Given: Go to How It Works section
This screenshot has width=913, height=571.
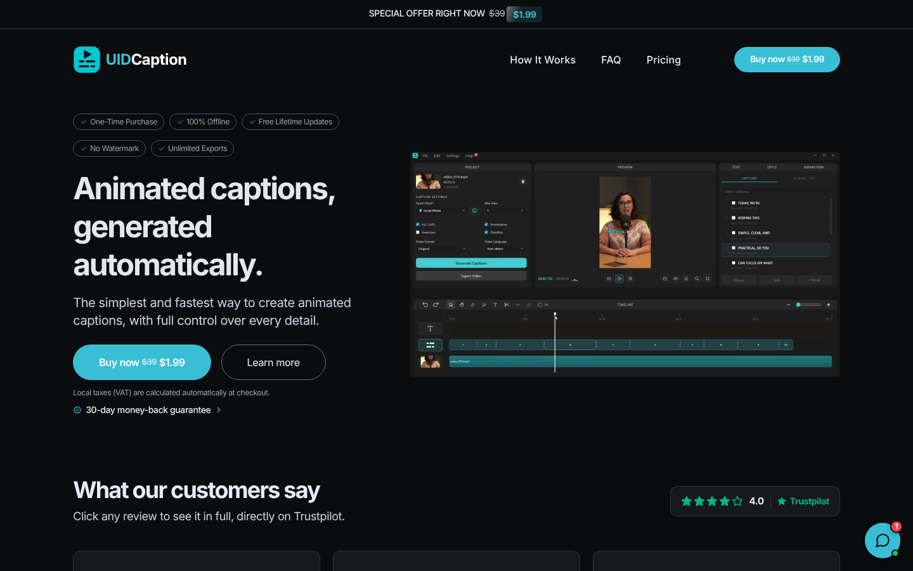Looking at the screenshot, I should point(543,60).
